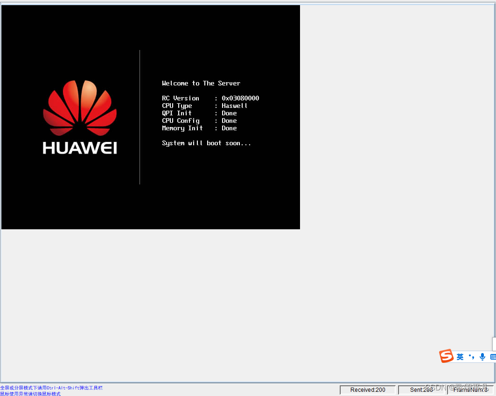Click the Sent:288 status field
This screenshot has width=496, height=396.
[421, 390]
